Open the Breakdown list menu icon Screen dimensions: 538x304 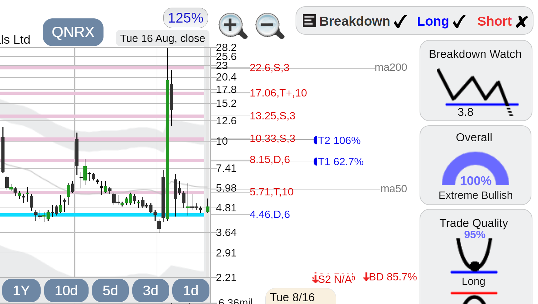coord(309,21)
